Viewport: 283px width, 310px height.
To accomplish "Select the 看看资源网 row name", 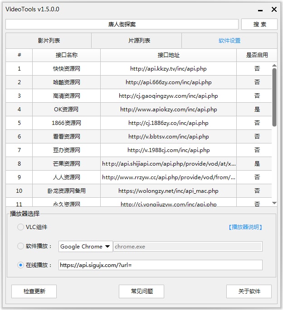I will point(66,136).
